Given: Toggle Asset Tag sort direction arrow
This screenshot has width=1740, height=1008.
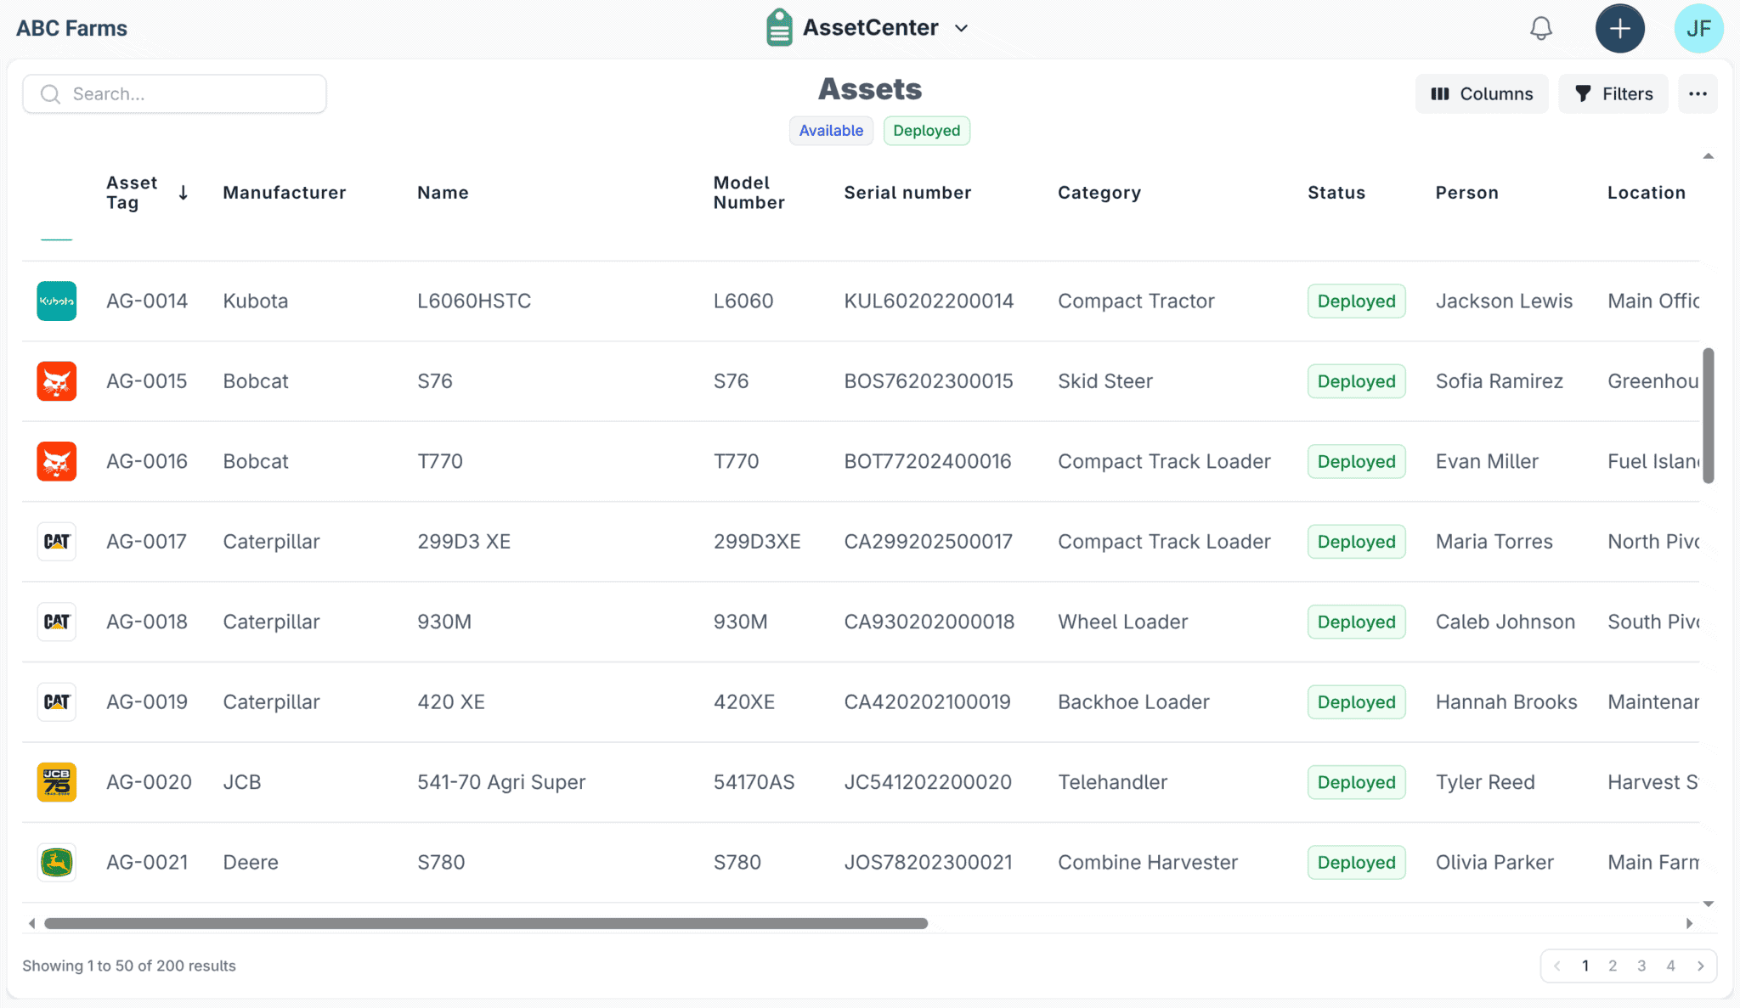Looking at the screenshot, I should tap(183, 193).
